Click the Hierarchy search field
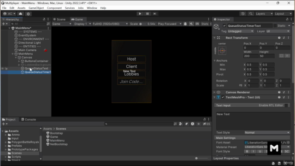295x166 pixels. pyautogui.click(x=28, y=24)
